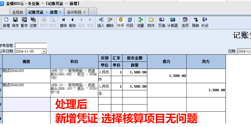Image resolution: width=251 pixels, height=127 pixels.
Task: Open the 计算器 calculator icon
Action: click(x=173, y=22)
